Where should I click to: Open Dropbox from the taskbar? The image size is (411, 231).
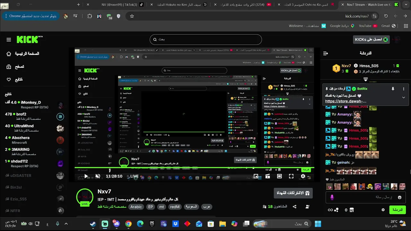(x=175, y=224)
